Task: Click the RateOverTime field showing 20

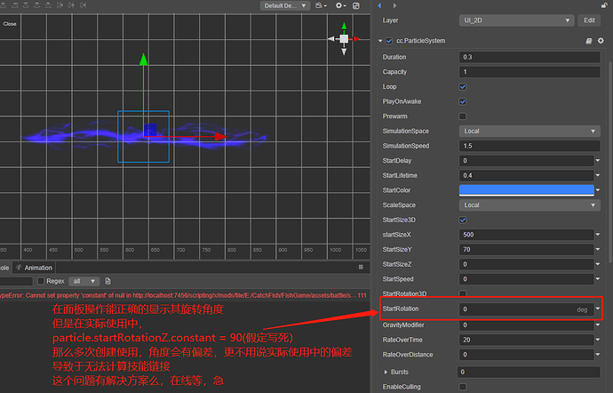Action: click(x=526, y=340)
